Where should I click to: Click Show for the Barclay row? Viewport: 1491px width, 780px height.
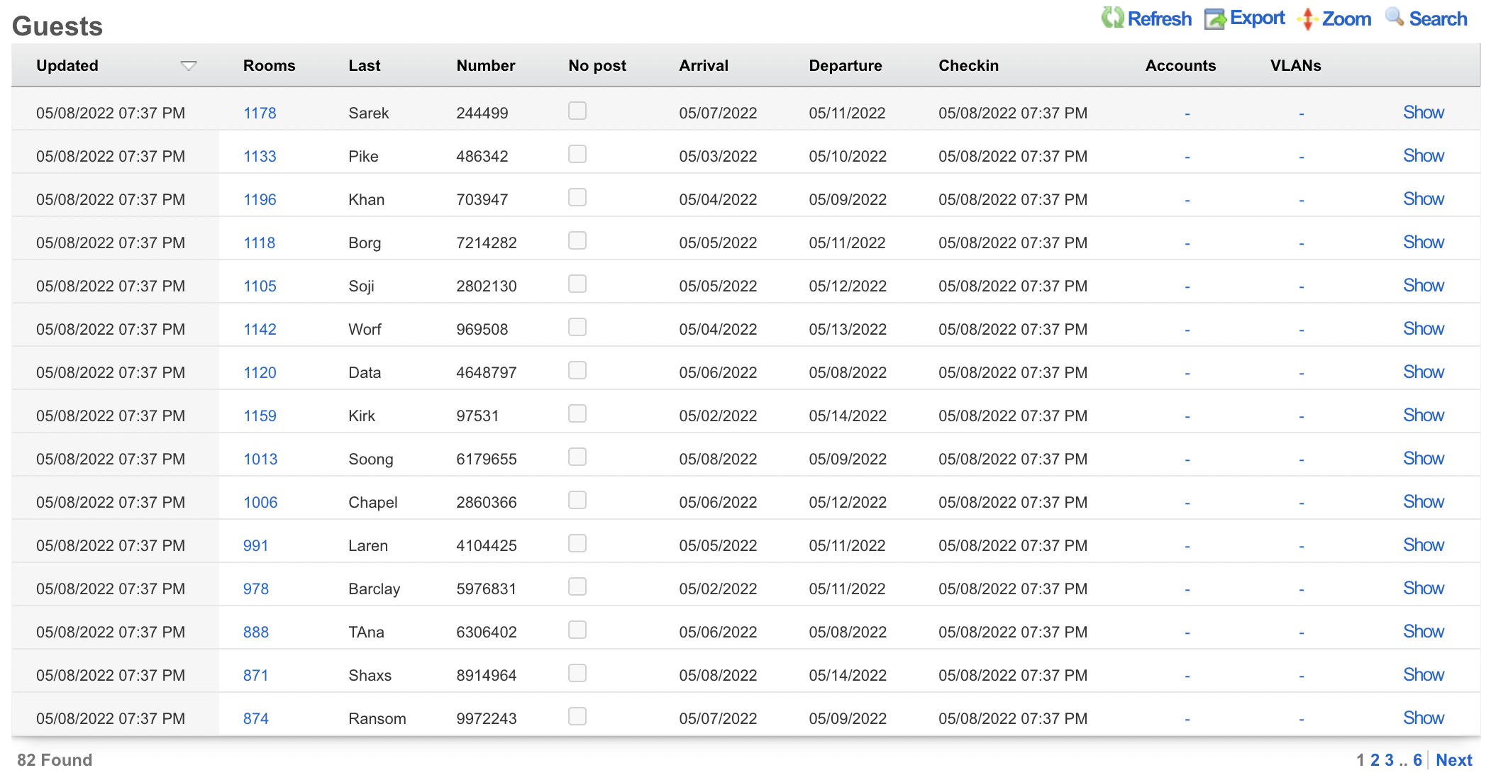tap(1423, 589)
